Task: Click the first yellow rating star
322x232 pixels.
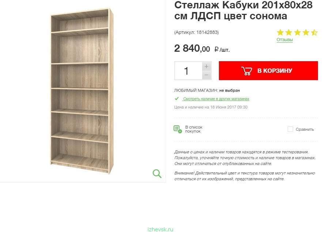Action: coord(280,32)
